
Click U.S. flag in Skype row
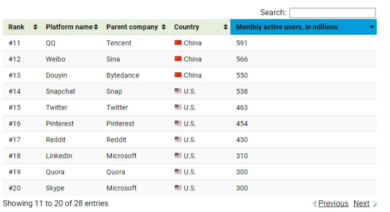click(178, 187)
